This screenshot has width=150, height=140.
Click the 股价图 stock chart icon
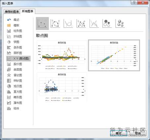[x=9, y=64]
